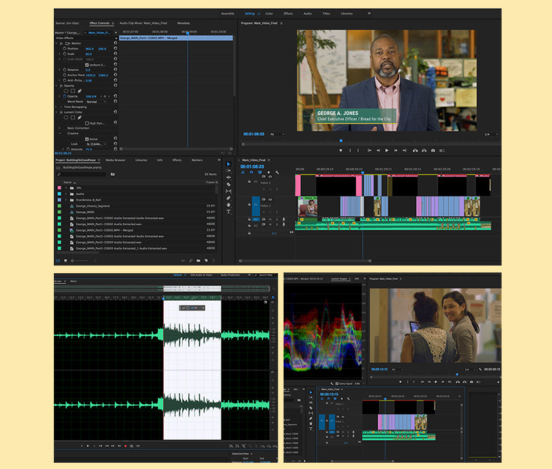Open Audio Clip Mixer tab
552x469 pixels.
[144, 23]
